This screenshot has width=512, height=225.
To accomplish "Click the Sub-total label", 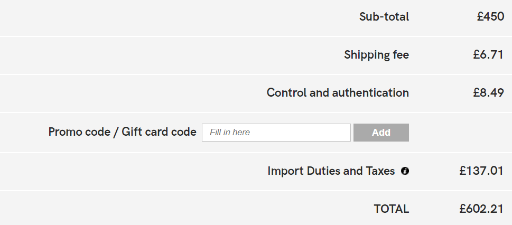I will [x=384, y=17].
